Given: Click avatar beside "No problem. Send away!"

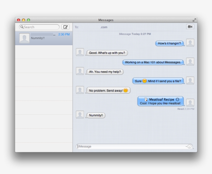Looking at the screenshot, I should [80, 90].
